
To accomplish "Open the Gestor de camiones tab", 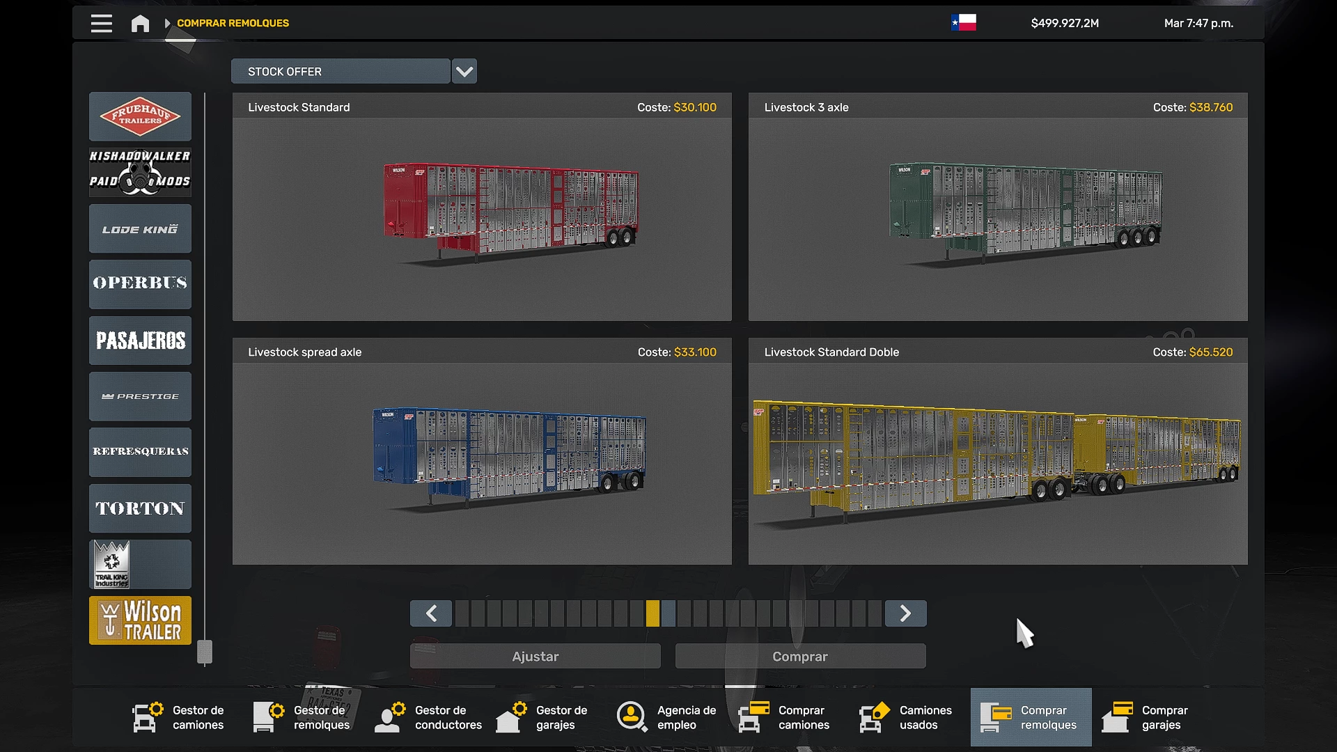I will point(178,717).
